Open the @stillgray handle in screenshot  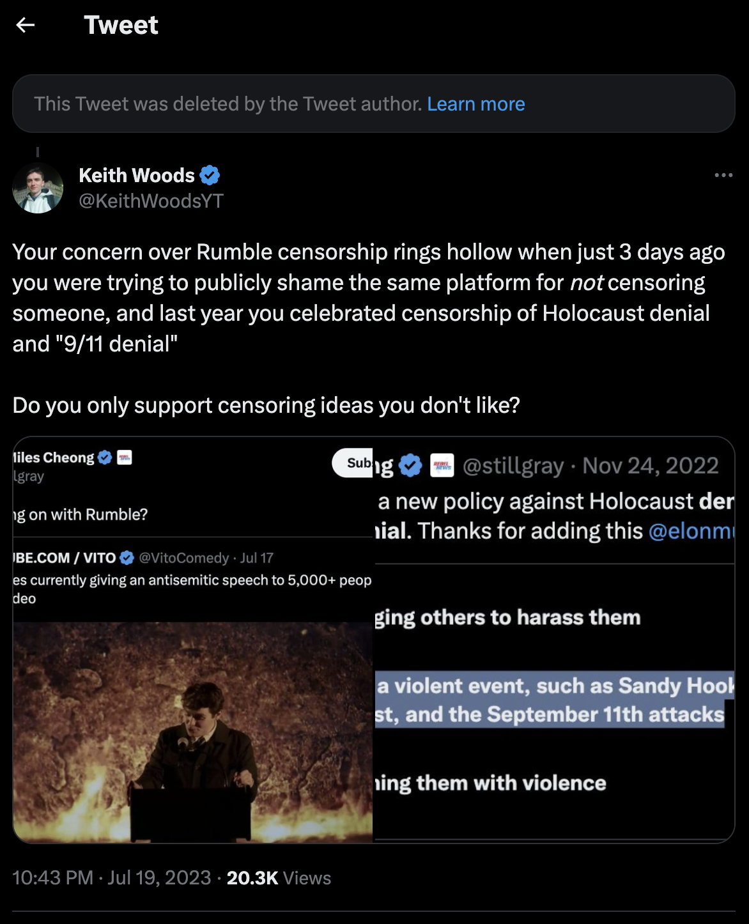[513, 466]
